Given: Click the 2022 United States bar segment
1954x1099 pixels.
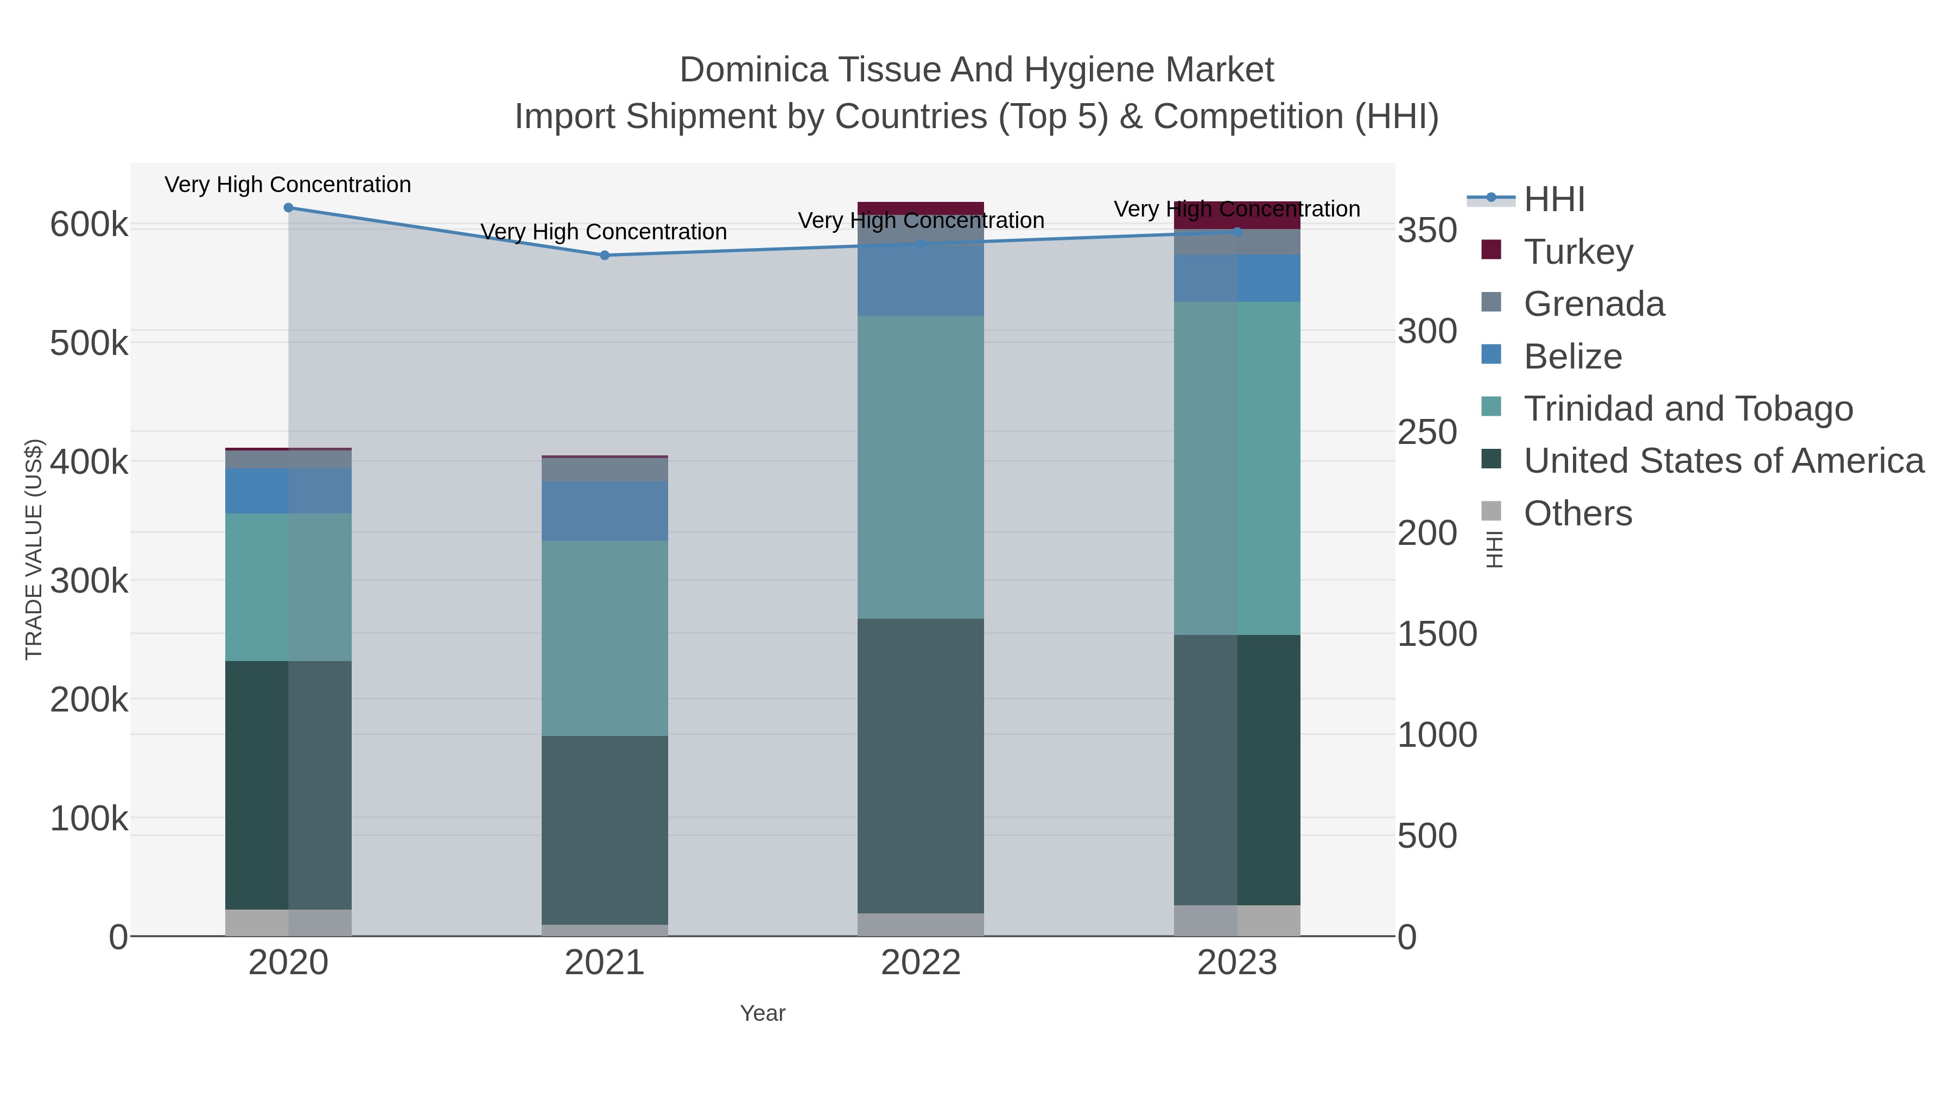Looking at the screenshot, I should coord(921,766).
